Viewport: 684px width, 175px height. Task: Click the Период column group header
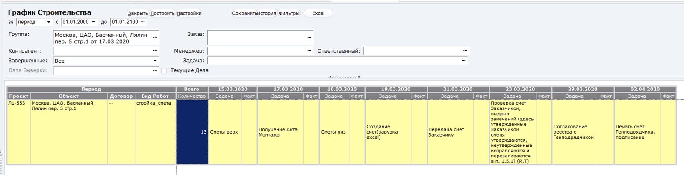coord(91,89)
